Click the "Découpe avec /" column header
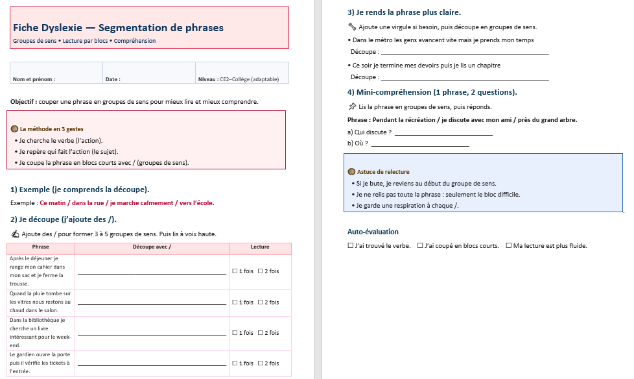Screen dimensions: 634x379 pos(152,247)
